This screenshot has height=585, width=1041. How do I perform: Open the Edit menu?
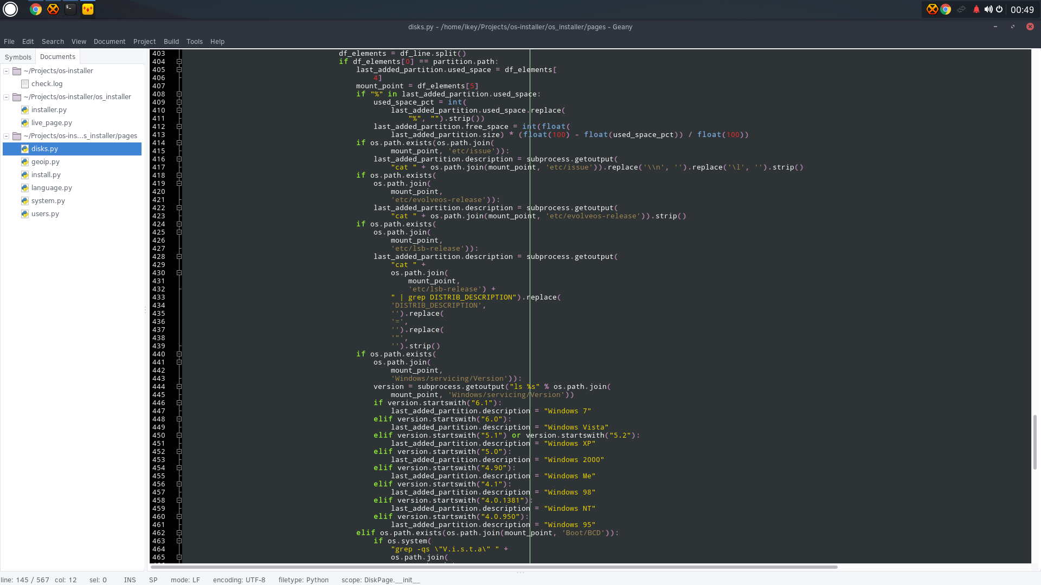coord(28,42)
